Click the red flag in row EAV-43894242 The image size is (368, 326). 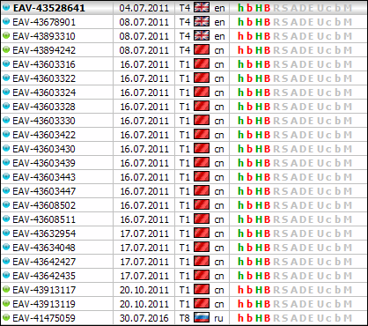tap(202, 49)
